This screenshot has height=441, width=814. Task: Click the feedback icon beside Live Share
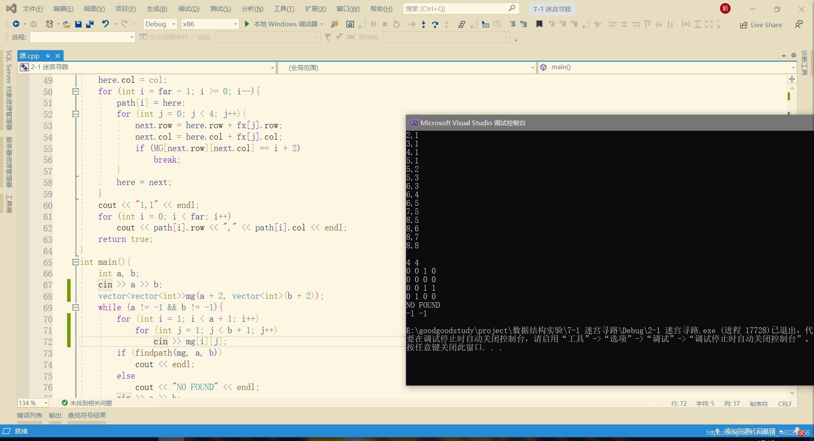(x=799, y=24)
